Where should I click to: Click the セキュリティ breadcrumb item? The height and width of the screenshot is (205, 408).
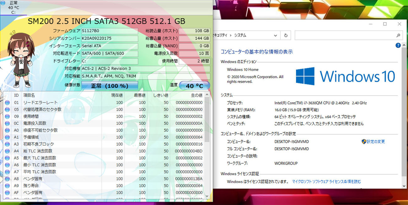[221, 36]
